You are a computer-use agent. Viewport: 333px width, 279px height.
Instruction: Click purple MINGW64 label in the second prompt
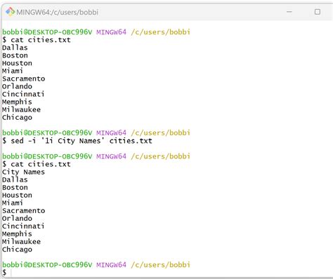point(111,132)
